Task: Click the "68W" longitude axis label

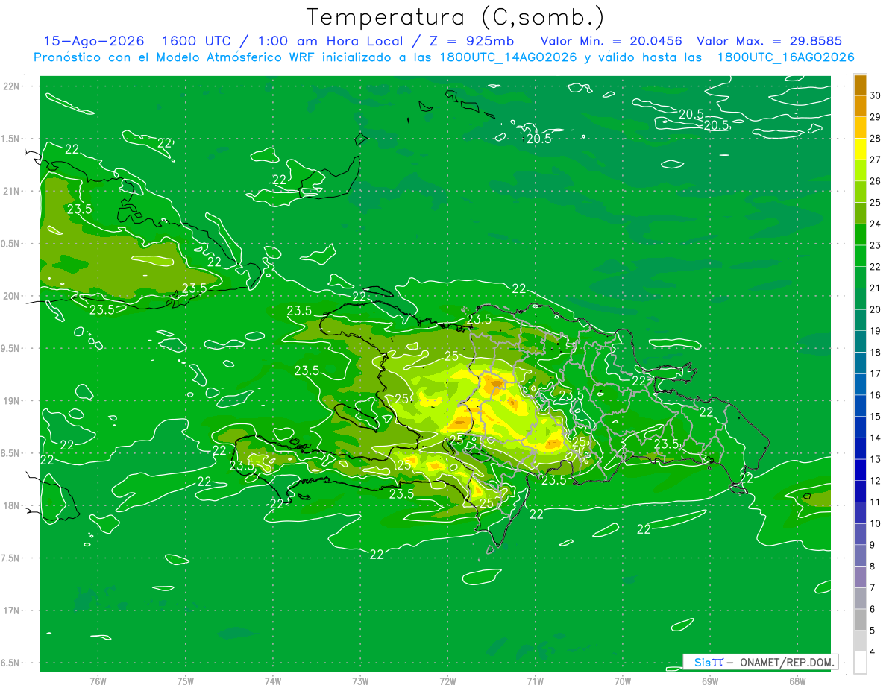Action: [797, 681]
